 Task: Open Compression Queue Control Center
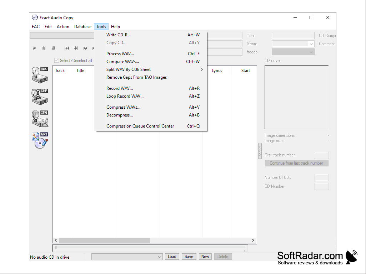(x=151, y=126)
